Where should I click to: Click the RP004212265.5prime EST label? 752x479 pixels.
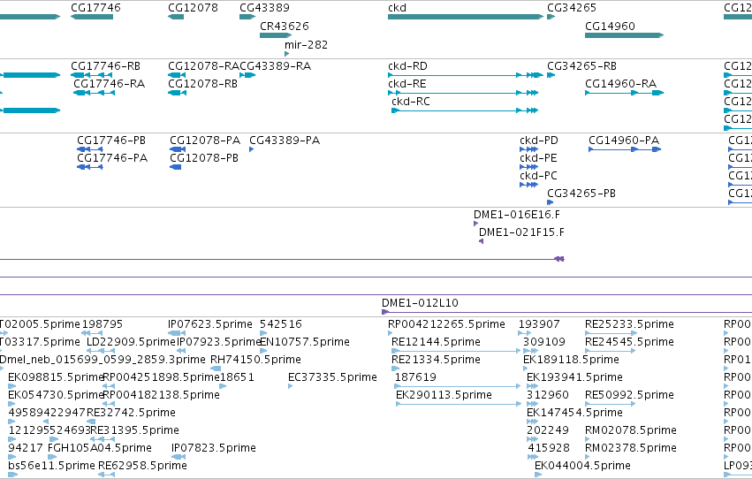pyautogui.click(x=446, y=324)
